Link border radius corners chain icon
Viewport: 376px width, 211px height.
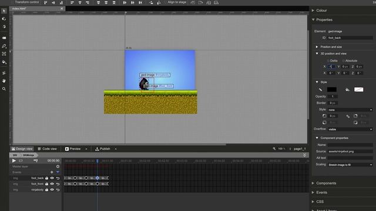tap(348, 116)
